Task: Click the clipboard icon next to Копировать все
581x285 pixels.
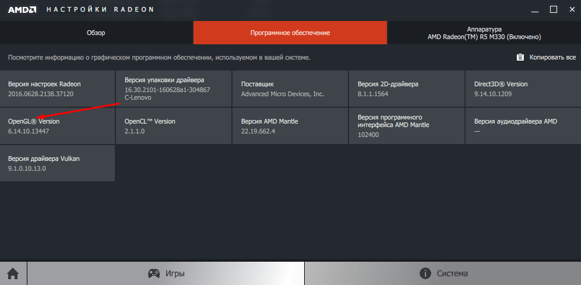Action: point(520,58)
